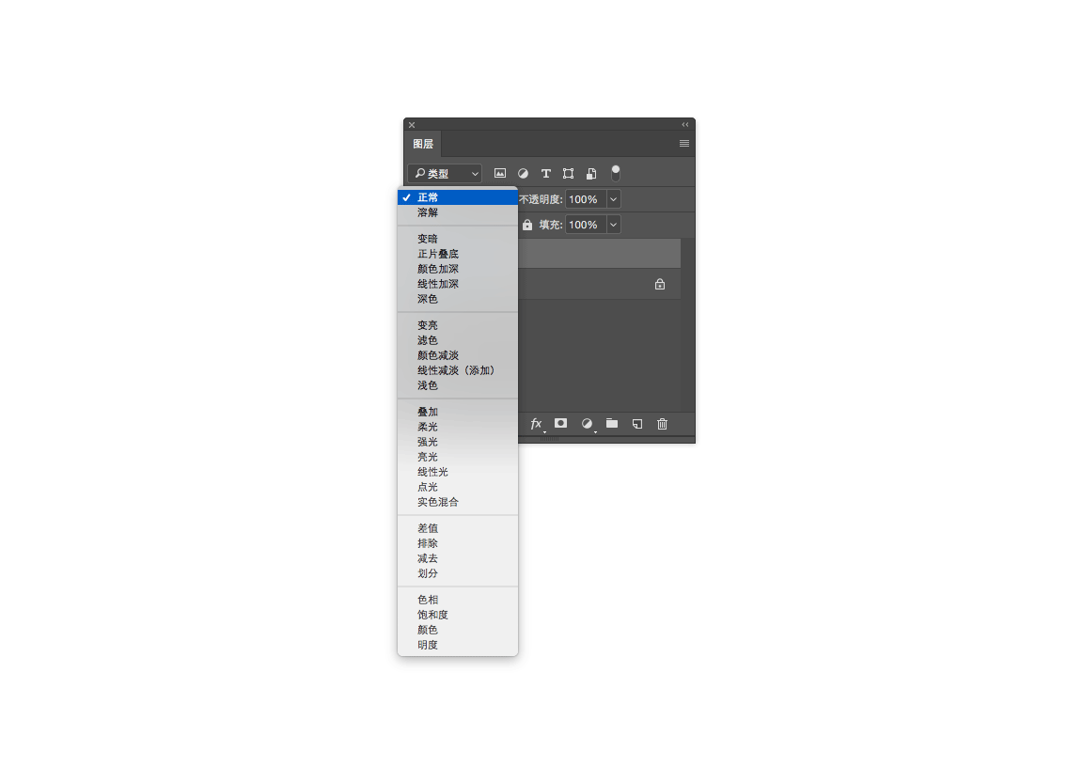This screenshot has height=782, width=1083.
Task: Filter for shape layers icon
Action: pos(568,173)
